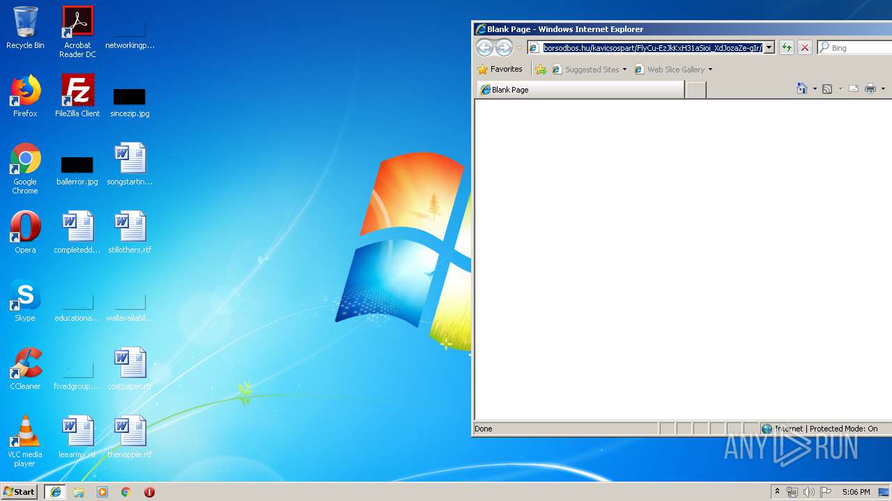892x501 pixels.
Task: Click the 5:06 PM taskbar clock
Action: 856,492
